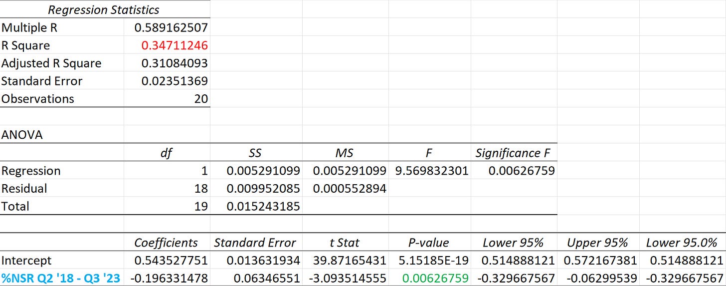
Task: Click the 'Total' row label
Action: [x=15, y=207]
